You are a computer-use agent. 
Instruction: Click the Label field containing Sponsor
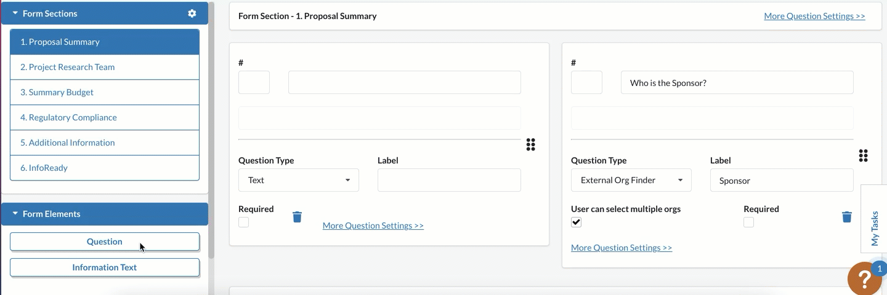(x=782, y=180)
